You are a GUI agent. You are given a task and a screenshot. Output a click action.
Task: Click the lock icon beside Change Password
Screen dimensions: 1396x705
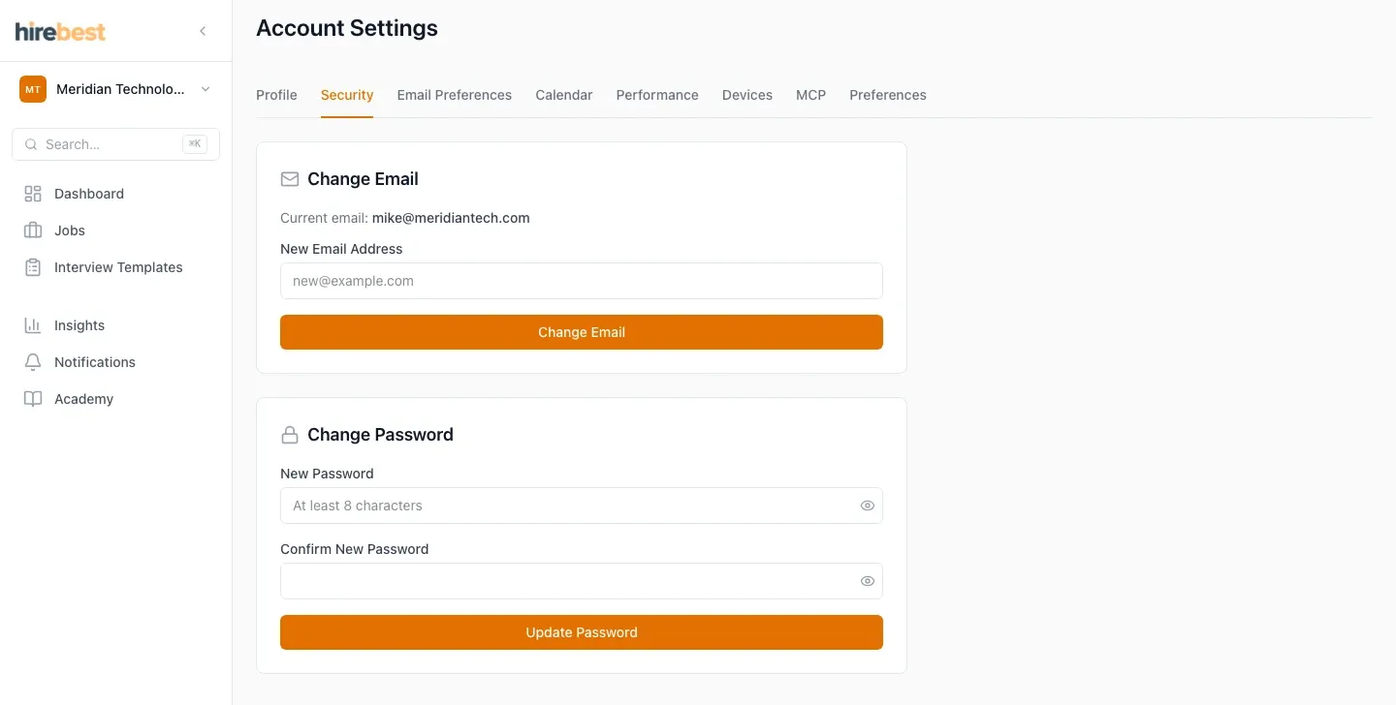(290, 435)
